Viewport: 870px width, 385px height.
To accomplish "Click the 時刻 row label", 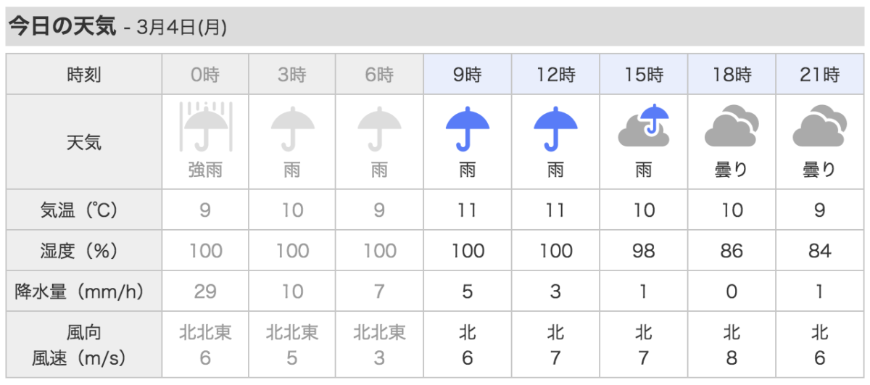I will point(84,74).
